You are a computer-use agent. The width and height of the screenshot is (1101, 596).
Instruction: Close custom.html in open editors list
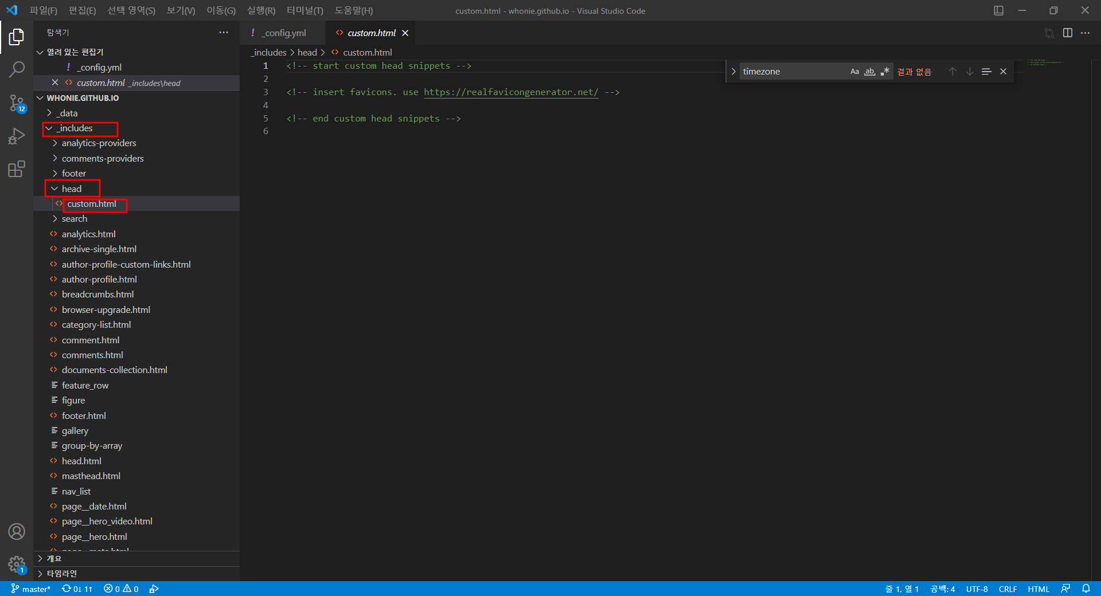coord(55,83)
